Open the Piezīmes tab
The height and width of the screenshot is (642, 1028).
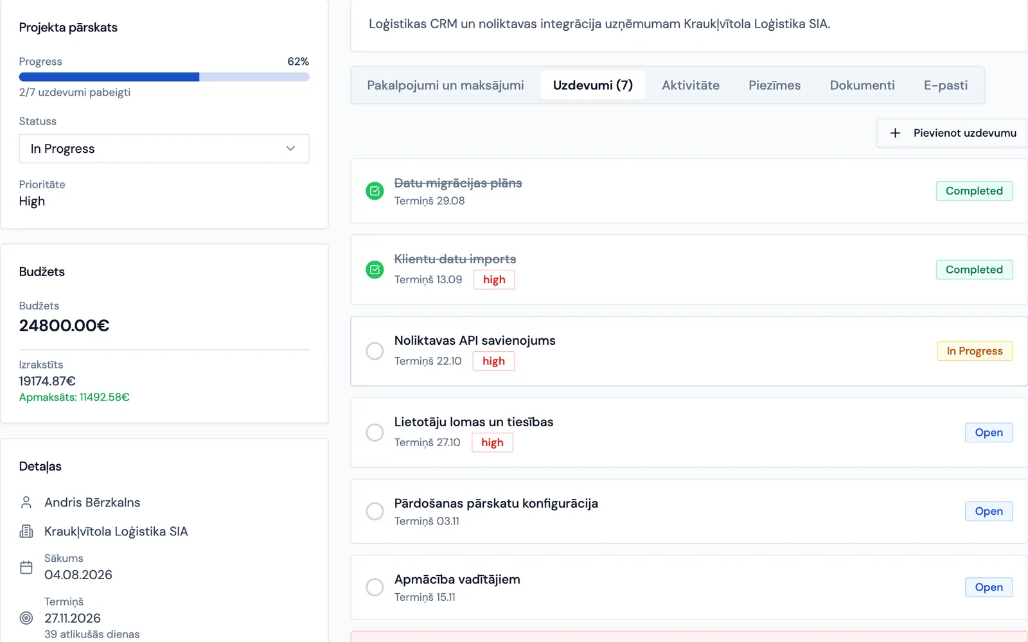(x=774, y=85)
